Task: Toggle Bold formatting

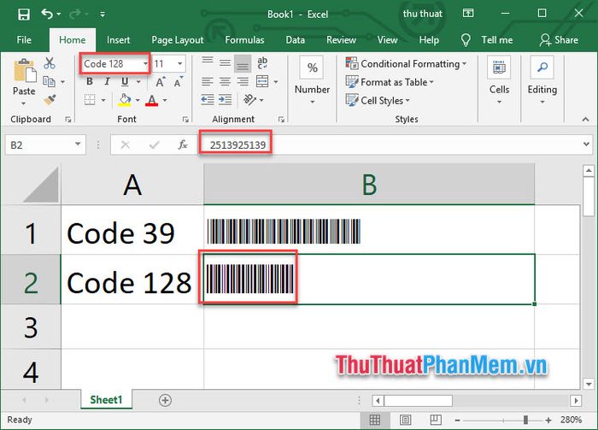Action: [x=89, y=82]
